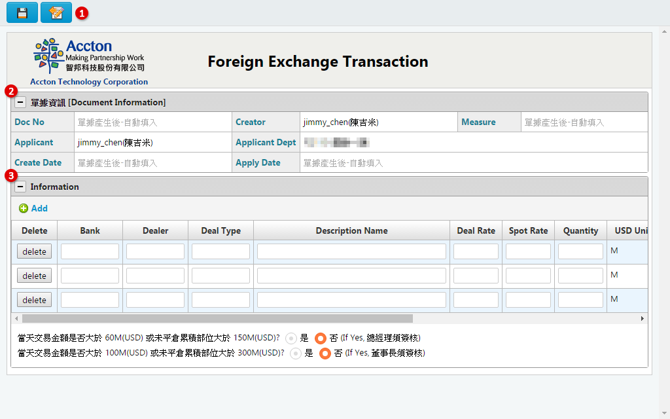Click the horizontal scrollbar right arrow
This screenshot has height=419, width=670.
coord(643,318)
